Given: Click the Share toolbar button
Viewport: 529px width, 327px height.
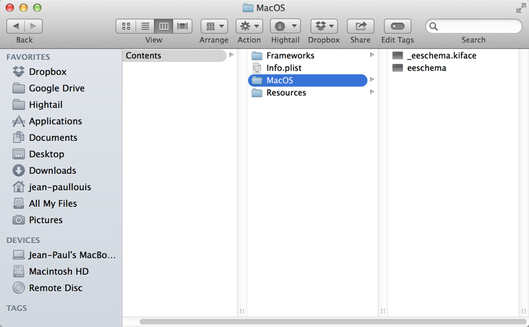Looking at the screenshot, I should [361, 26].
